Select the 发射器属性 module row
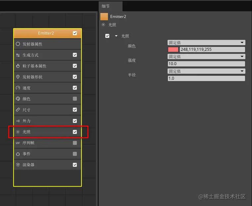The image size is (252, 206). coord(48,44)
